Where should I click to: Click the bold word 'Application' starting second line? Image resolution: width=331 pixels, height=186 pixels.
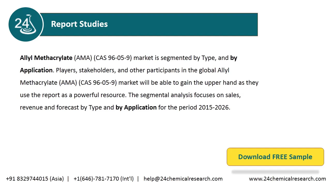pyautogui.click(x=36, y=70)
